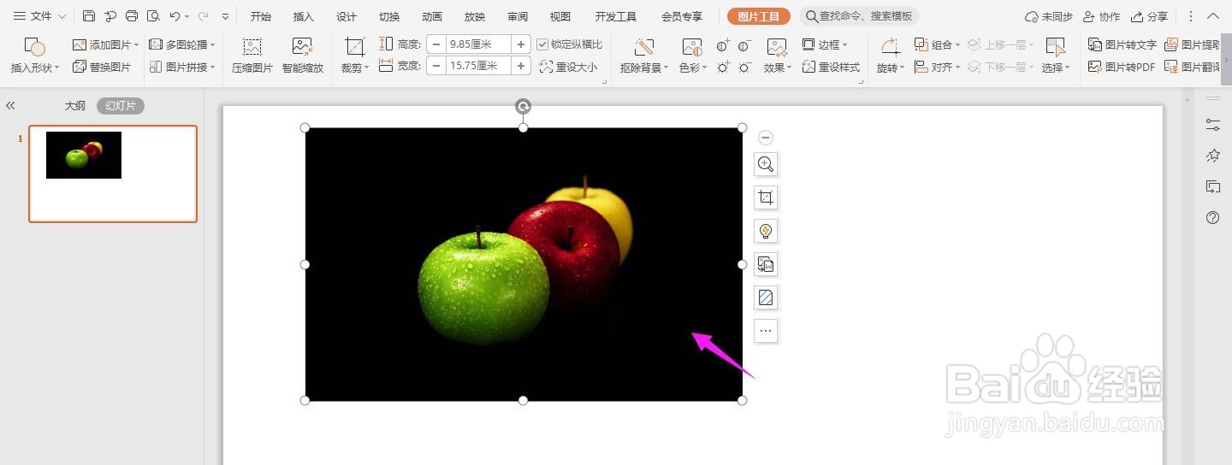Click the Remove Background (抠除背景) icon
Viewport: 1232px width, 465px height.
(x=644, y=46)
